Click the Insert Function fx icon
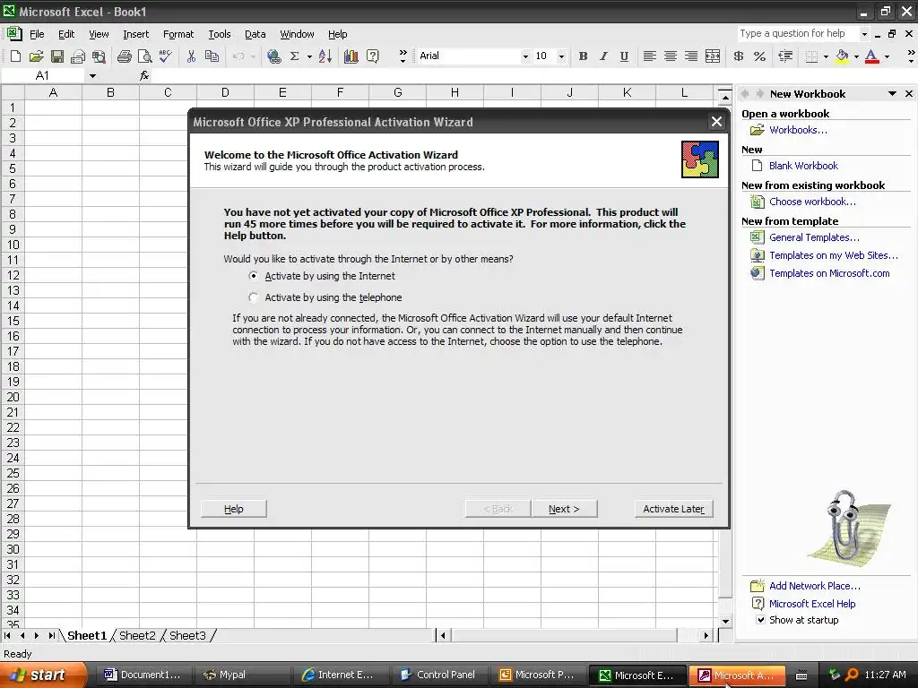This screenshot has height=688, width=918. point(144,75)
